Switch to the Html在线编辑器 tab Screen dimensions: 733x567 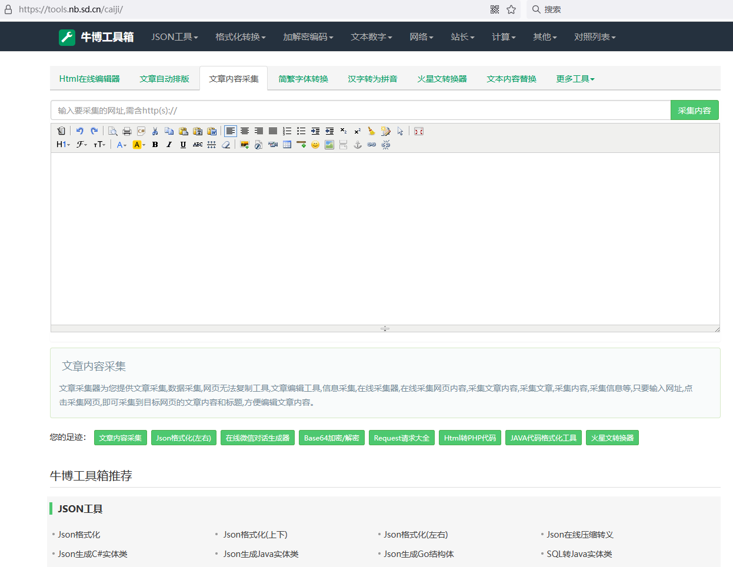point(89,79)
